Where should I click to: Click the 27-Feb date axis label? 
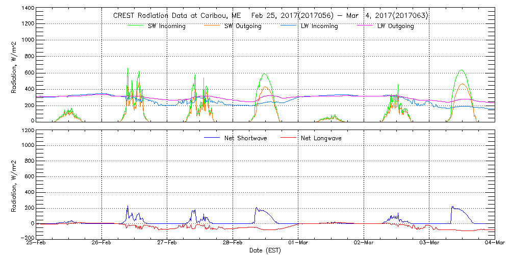point(167,242)
